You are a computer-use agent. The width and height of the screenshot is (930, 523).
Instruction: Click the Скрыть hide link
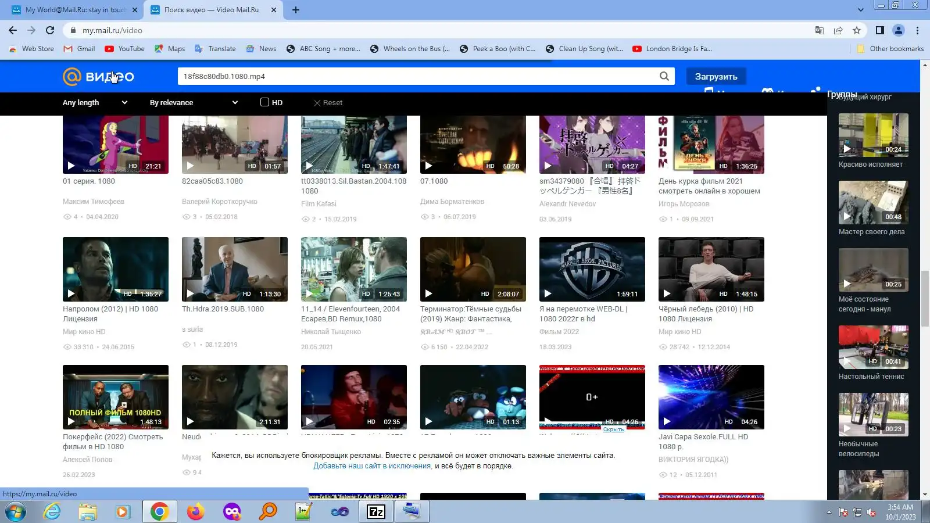(x=613, y=429)
